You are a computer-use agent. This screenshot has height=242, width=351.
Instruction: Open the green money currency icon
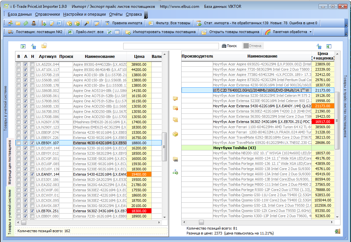tap(26, 23)
